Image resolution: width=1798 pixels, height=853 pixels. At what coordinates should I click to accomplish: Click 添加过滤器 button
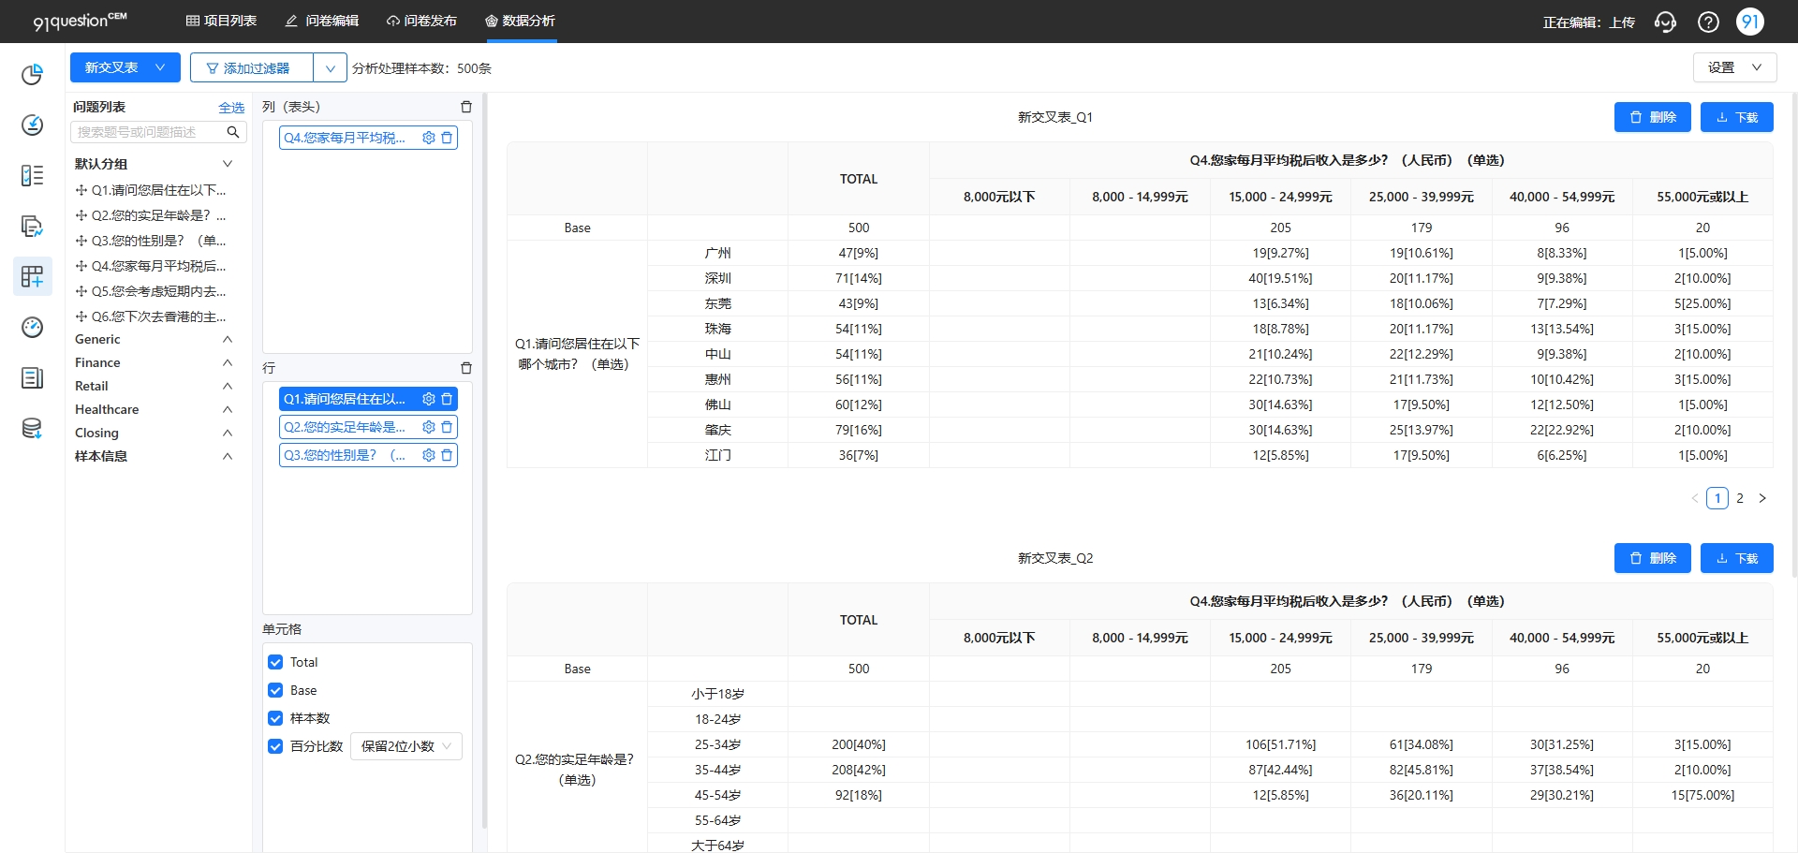pyautogui.click(x=252, y=67)
